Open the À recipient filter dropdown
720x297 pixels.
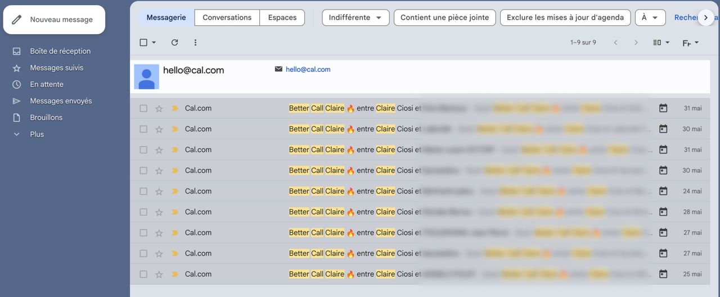point(650,17)
